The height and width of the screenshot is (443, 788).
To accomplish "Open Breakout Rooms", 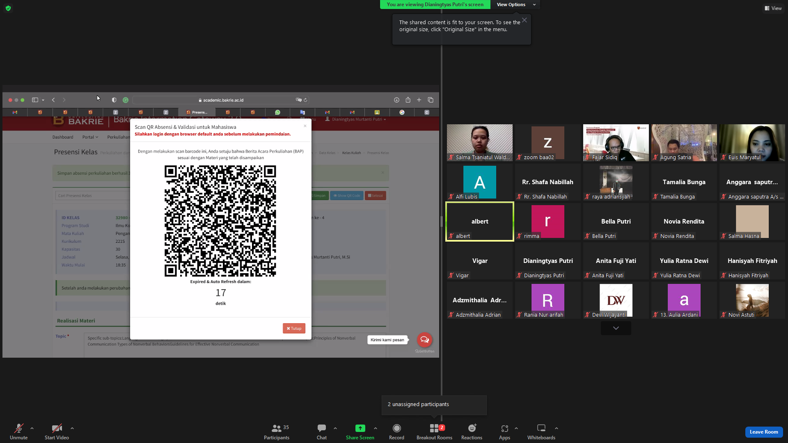I will point(434,432).
